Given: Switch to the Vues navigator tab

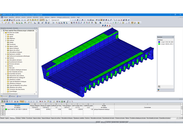Looking at the screenshot, I should [19, 96].
